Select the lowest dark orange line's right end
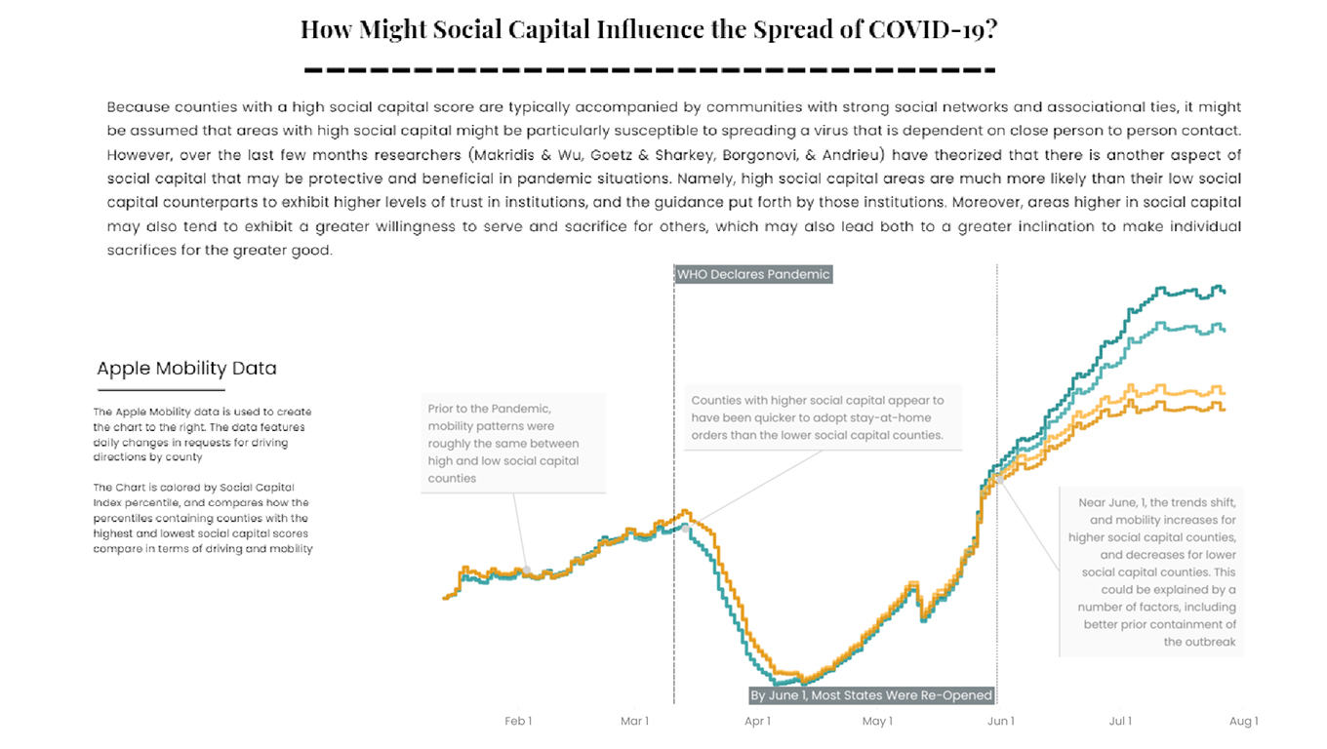Image resolution: width=1327 pixels, height=749 pixels. point(1222,407)
